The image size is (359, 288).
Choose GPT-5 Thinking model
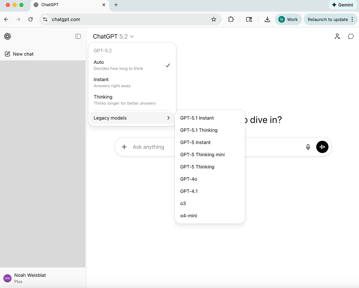[x=210, y=167]
